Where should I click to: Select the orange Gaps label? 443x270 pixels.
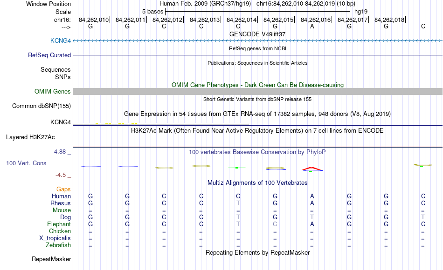(x=63, y=189)
